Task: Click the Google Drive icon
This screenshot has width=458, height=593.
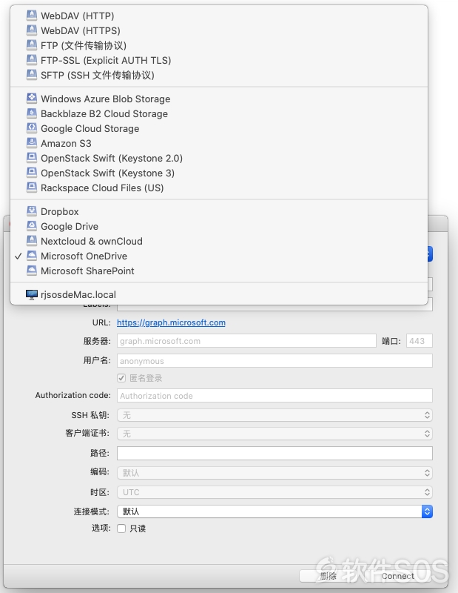Action: click(32, 226)
